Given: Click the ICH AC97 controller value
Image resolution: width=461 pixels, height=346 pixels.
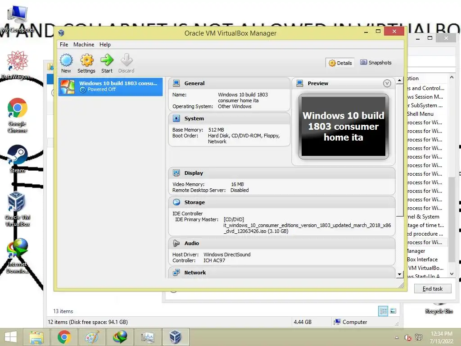Looking at the screenshot, I should click(x=214, y=260).
